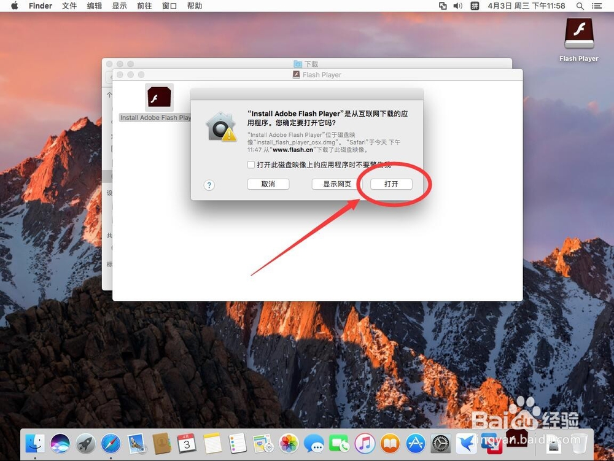Viewport: 614px width, 461px height.
Task: Open the dialog help question-mark button
Action: (x=209, y=185)
